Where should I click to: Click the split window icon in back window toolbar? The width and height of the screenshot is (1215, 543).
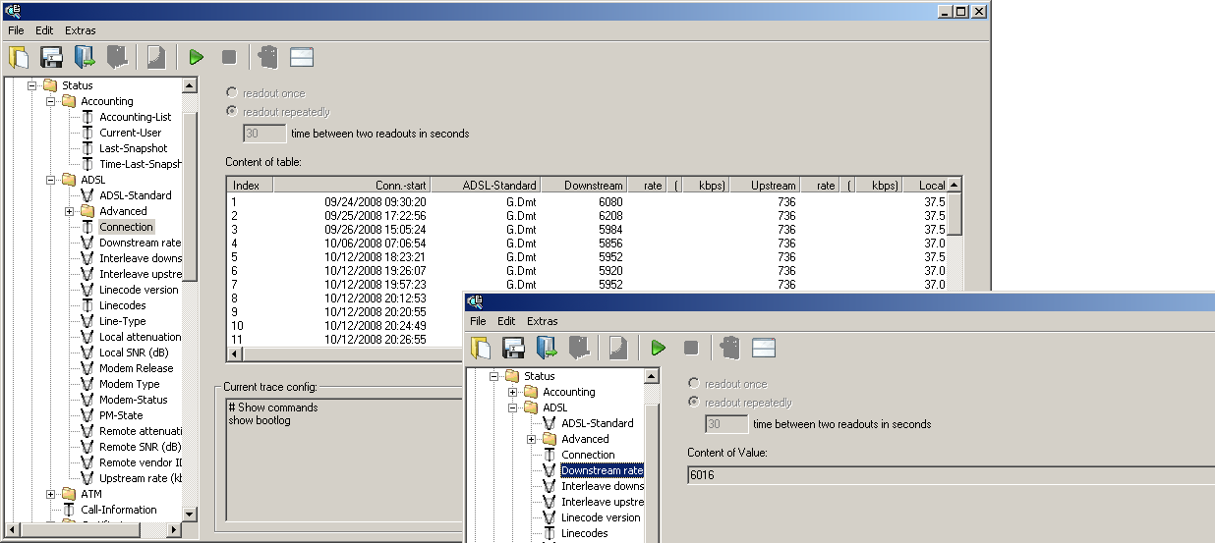pyautogui.click(x=302, y=57)
